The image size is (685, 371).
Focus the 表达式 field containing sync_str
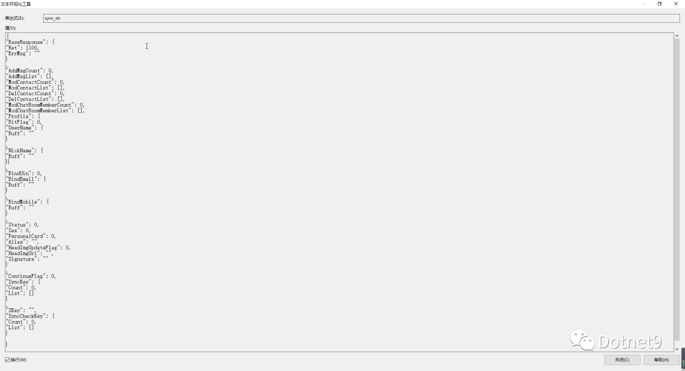point(362,18)
